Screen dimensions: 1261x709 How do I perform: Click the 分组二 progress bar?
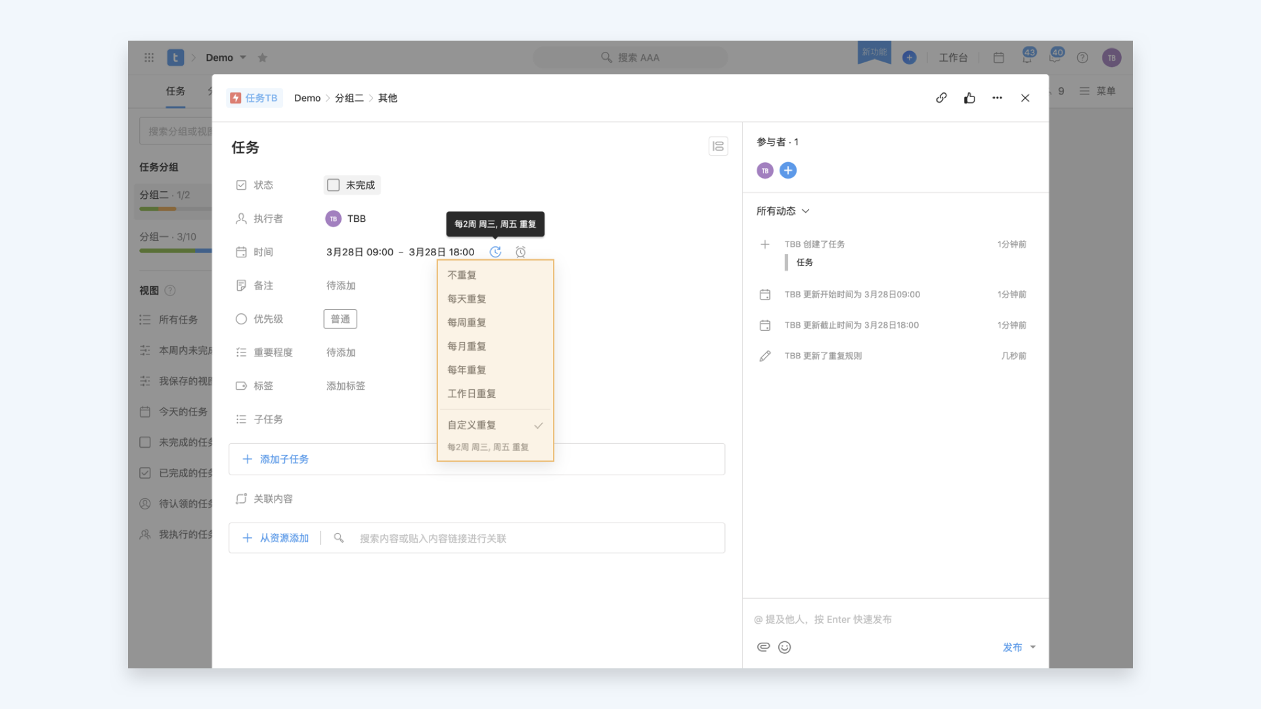175,209
